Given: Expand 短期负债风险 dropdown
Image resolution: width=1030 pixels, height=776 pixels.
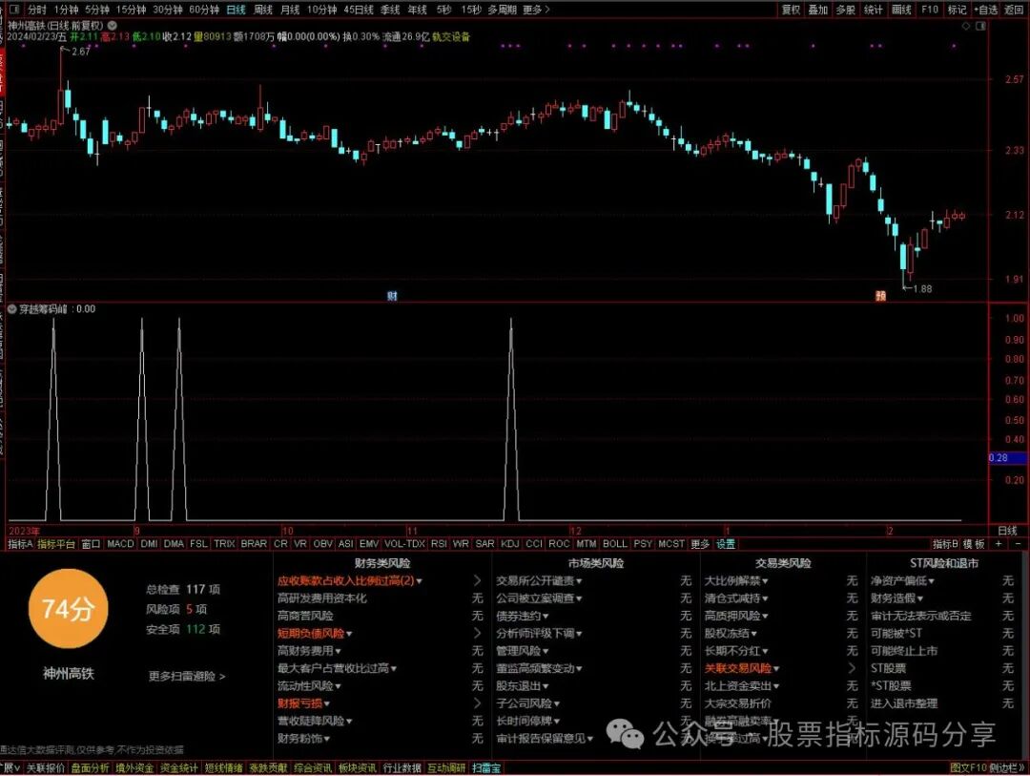Looking at the screenshot, I should point(349,634).
